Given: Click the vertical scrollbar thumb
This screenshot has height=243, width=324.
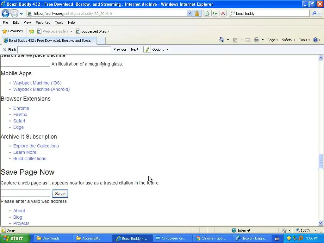Looking at the screenshot, I should 321,161.
